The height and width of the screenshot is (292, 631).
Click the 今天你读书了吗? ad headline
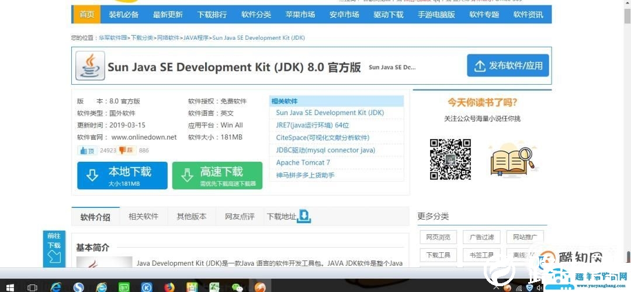pyautogui.click(x=482, y=102)
